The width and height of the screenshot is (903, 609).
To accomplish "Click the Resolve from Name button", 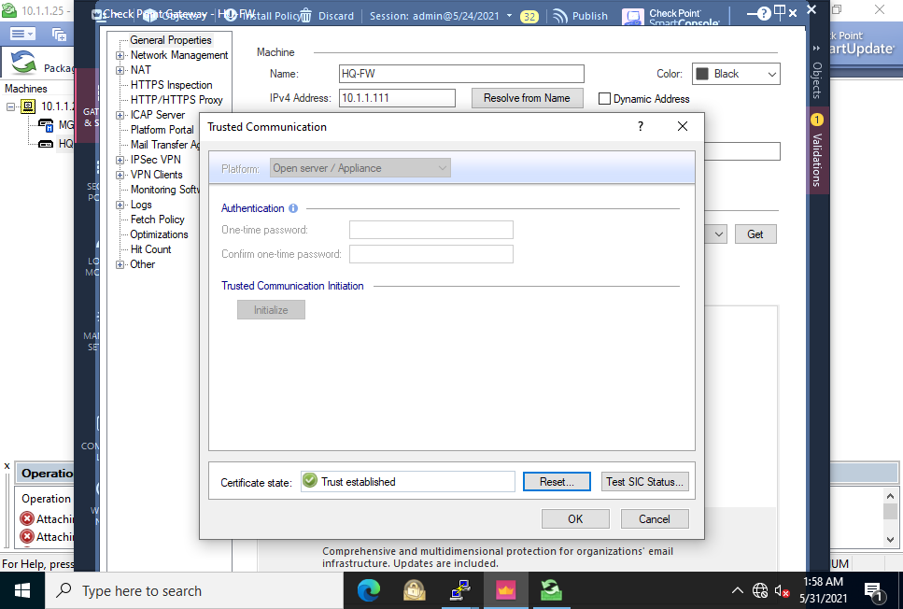I will [x=527, y=98].
